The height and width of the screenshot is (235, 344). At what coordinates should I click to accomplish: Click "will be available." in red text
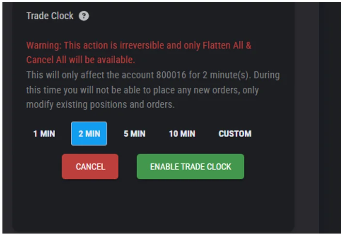click(99, 60)
